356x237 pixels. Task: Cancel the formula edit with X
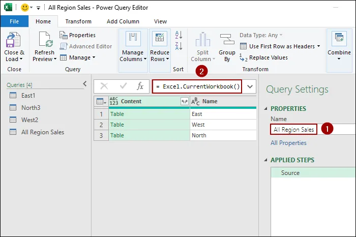(x=104, y=86)
